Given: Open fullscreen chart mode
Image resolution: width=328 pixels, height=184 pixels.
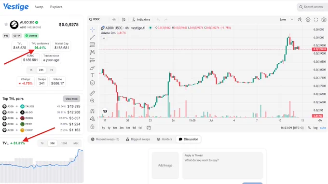Looking at the screenshot, I should (x=315, y=19).
